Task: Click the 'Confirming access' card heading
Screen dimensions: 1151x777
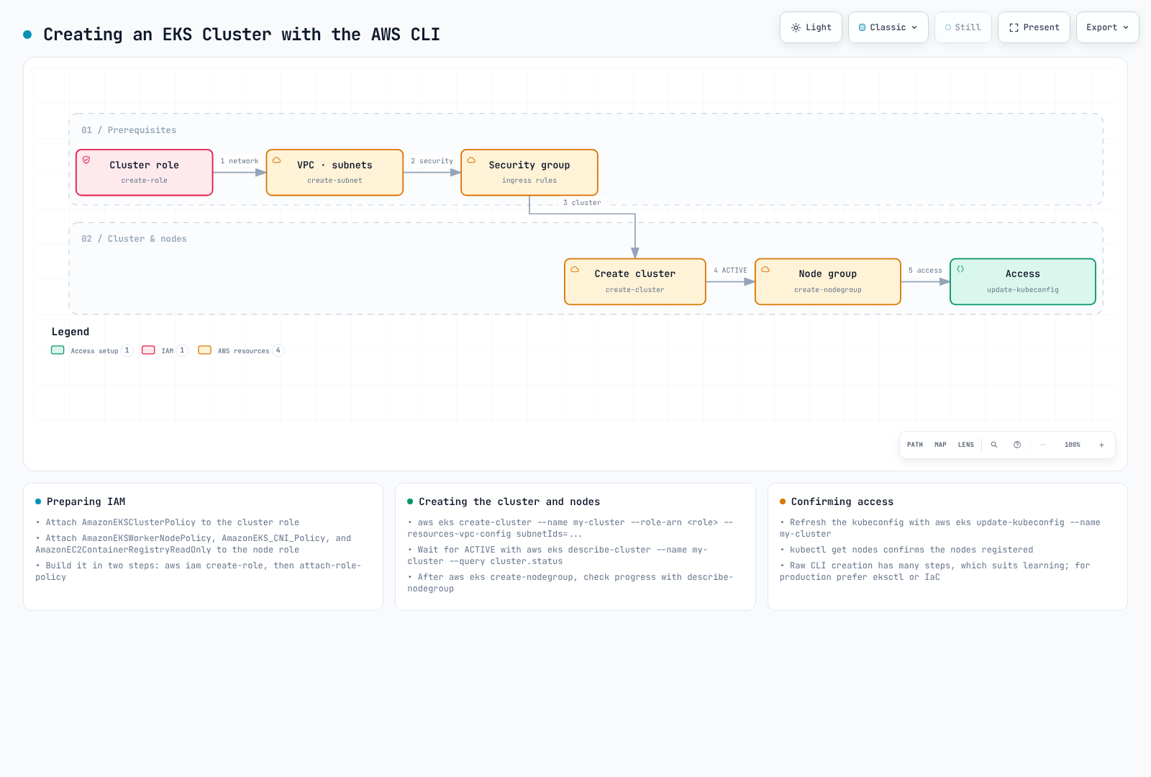Action: (842, 501)
